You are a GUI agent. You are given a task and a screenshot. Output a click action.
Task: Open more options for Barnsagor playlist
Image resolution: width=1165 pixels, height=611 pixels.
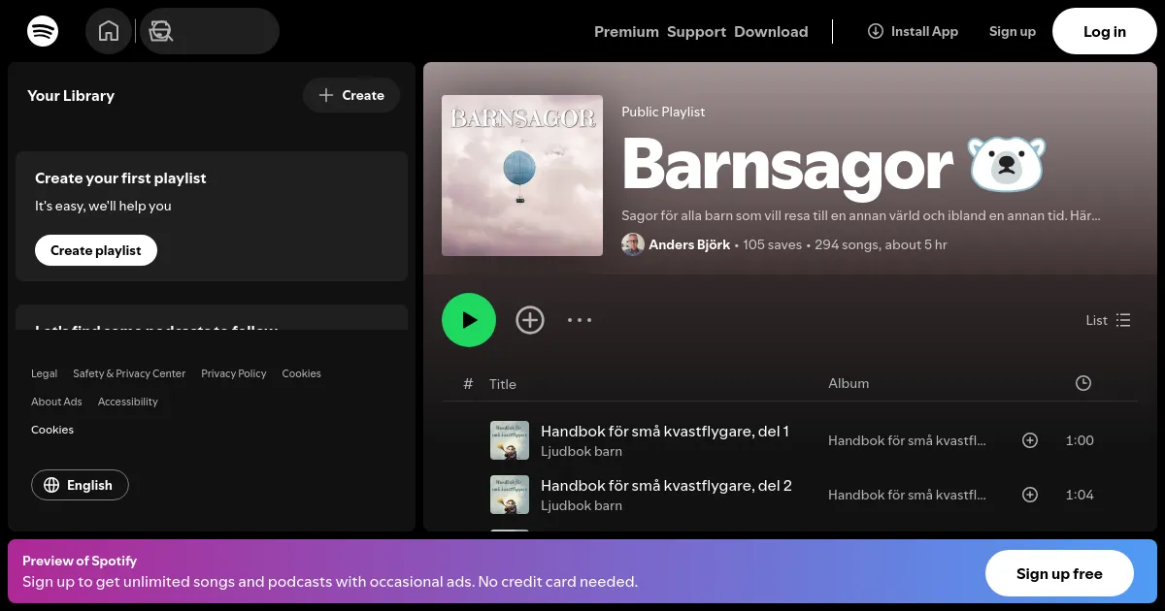click(580, 320)
